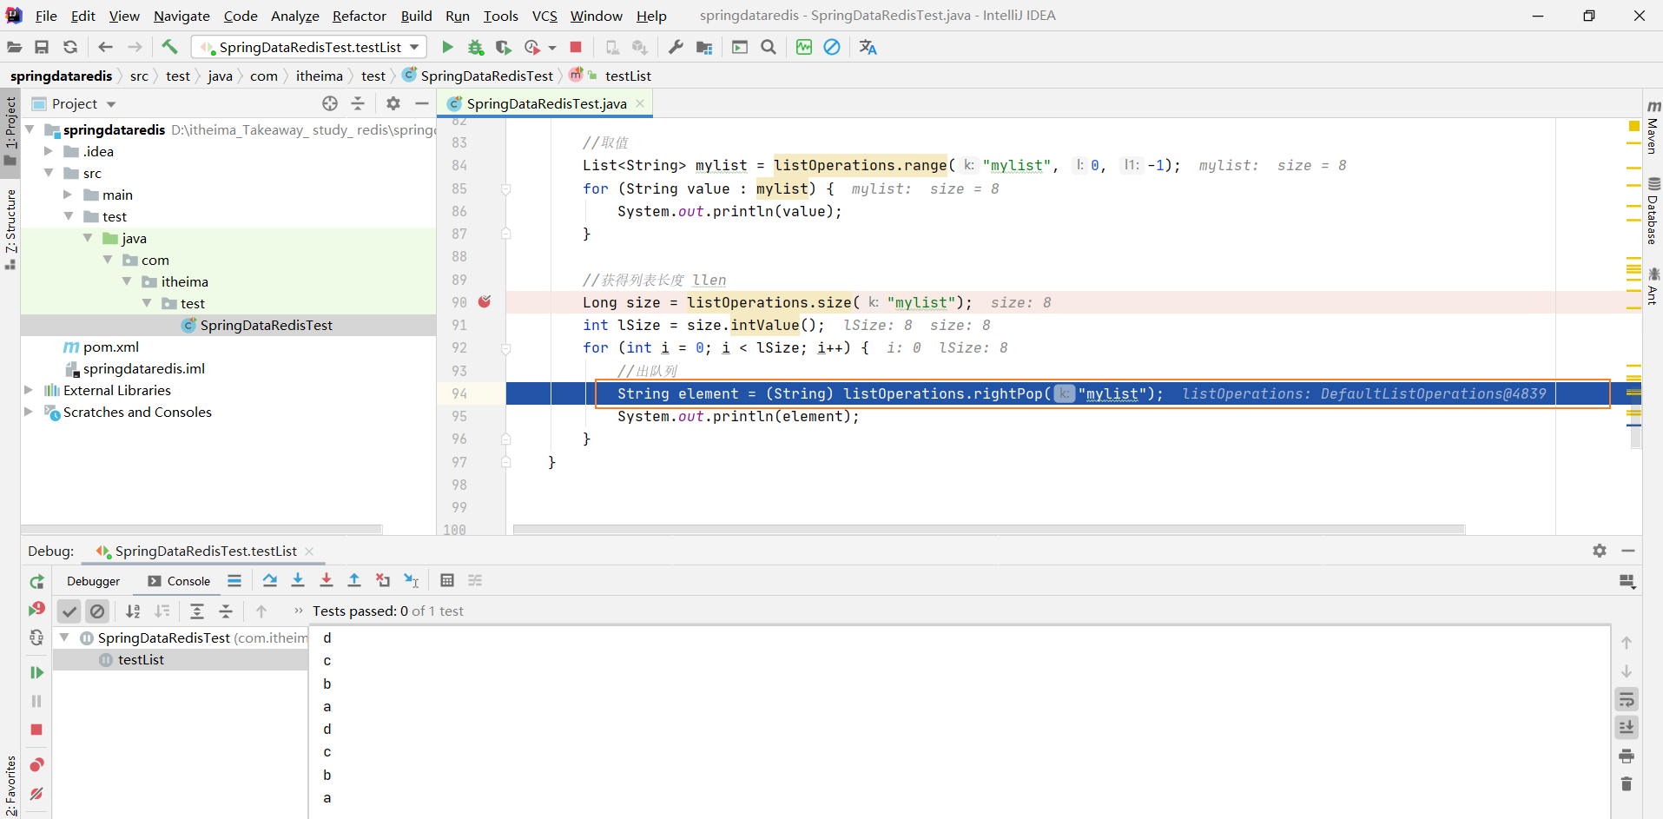Open Project panel settings gear
The height and width of the screenshot is (819, 1663).
coord(393,103)
